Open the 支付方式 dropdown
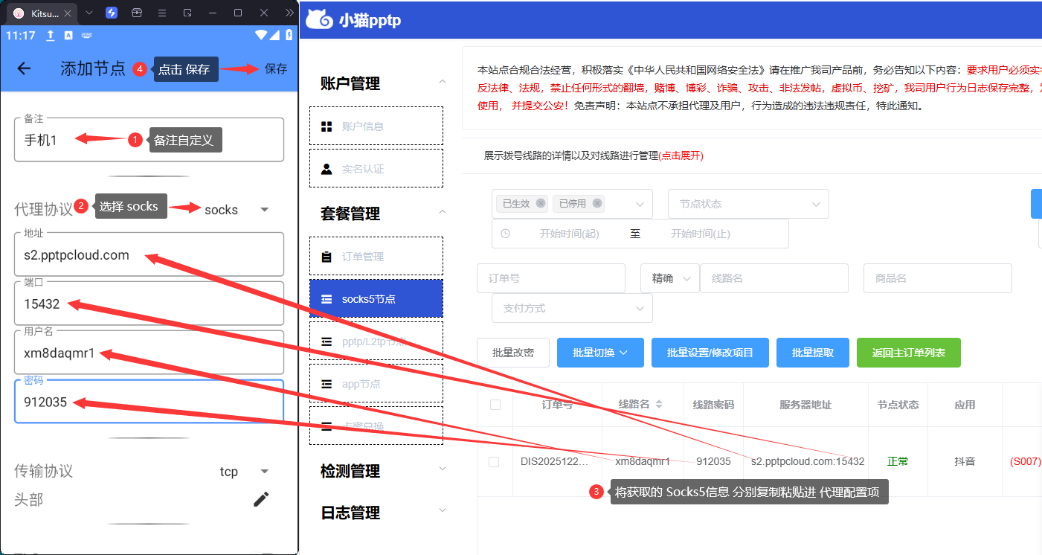The height and width of the screenshot is (555, 1042). pos(572,308)
